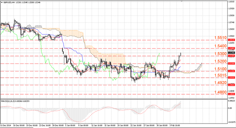Click the 1.5920 value on price axis
Viewport: 236px width, 128px height.
(x=231, y=9)
